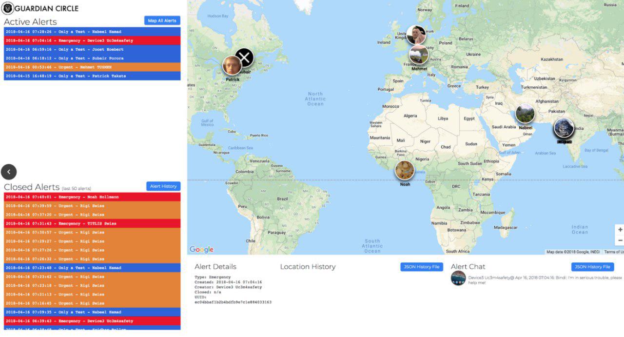Click the "Type: Emergency" line in Alert Details
The width and height of the screenshot is (624, 337).
point(213,277)
